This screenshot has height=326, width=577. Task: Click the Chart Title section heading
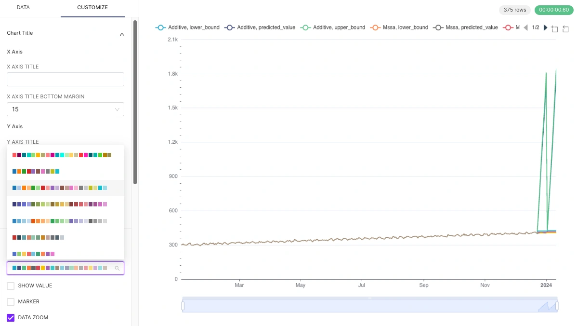tap(20, 33)
